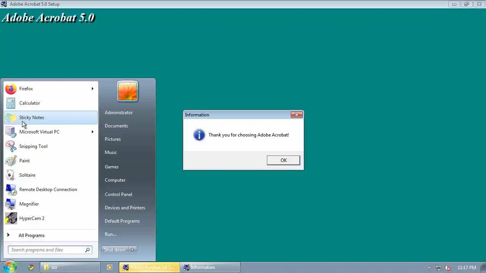Click Shut down button
The height and width of the screenshot is (273, 486).
coord(115,250)
